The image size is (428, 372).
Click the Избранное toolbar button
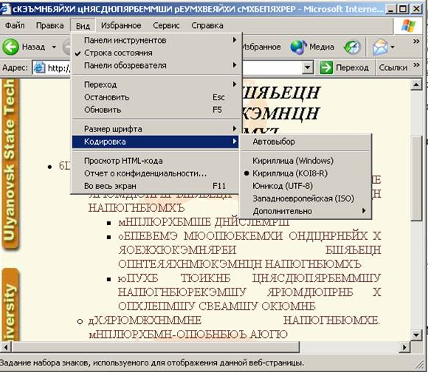(261, 47)
